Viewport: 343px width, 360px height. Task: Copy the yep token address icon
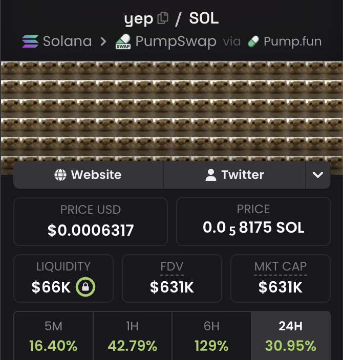[x=163, y=18]
